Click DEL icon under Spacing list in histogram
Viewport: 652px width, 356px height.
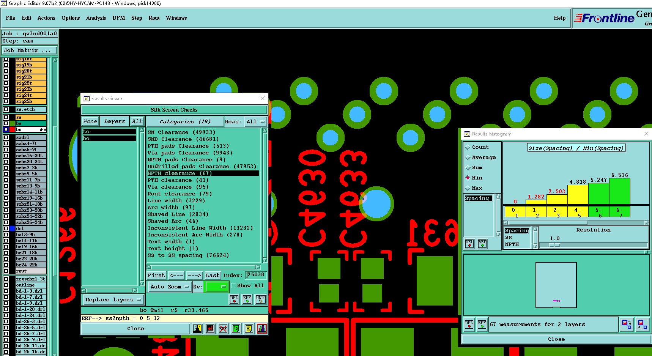469,244
